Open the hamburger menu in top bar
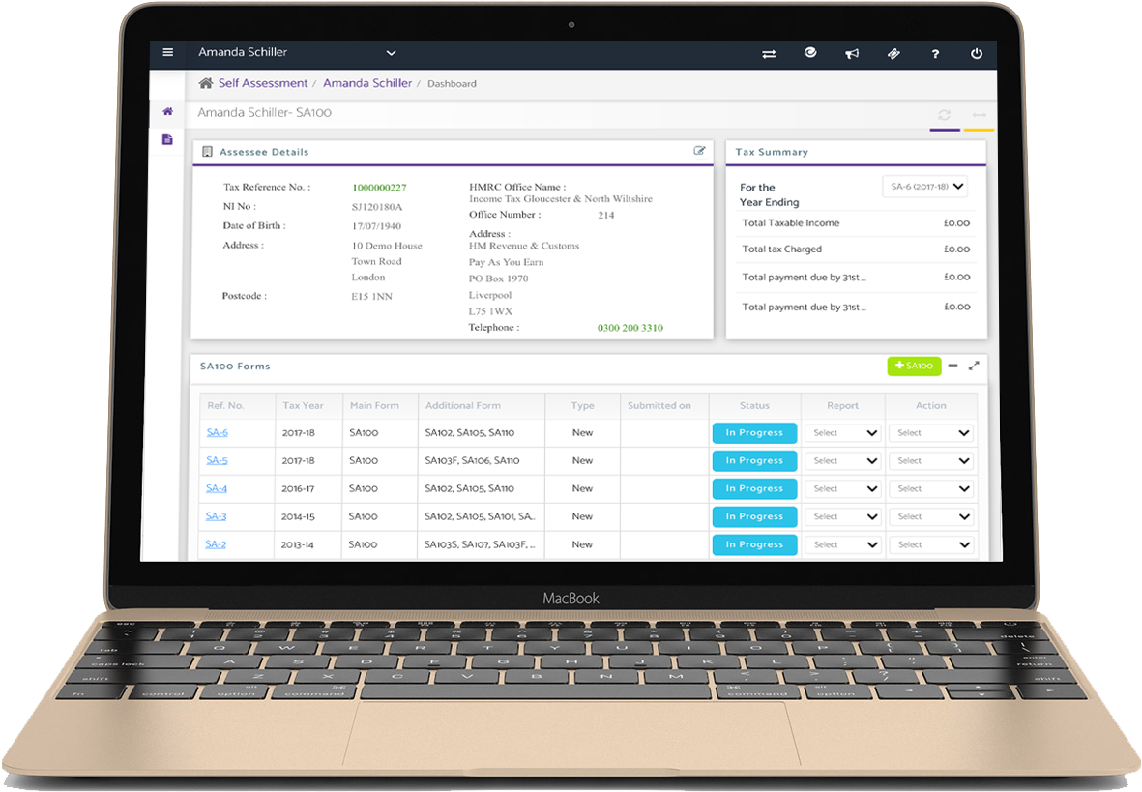1142x792 pixels. 168,53
